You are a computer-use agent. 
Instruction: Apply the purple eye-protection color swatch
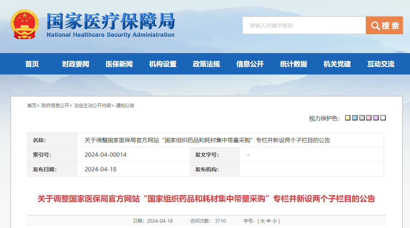(x=376, y=118)
